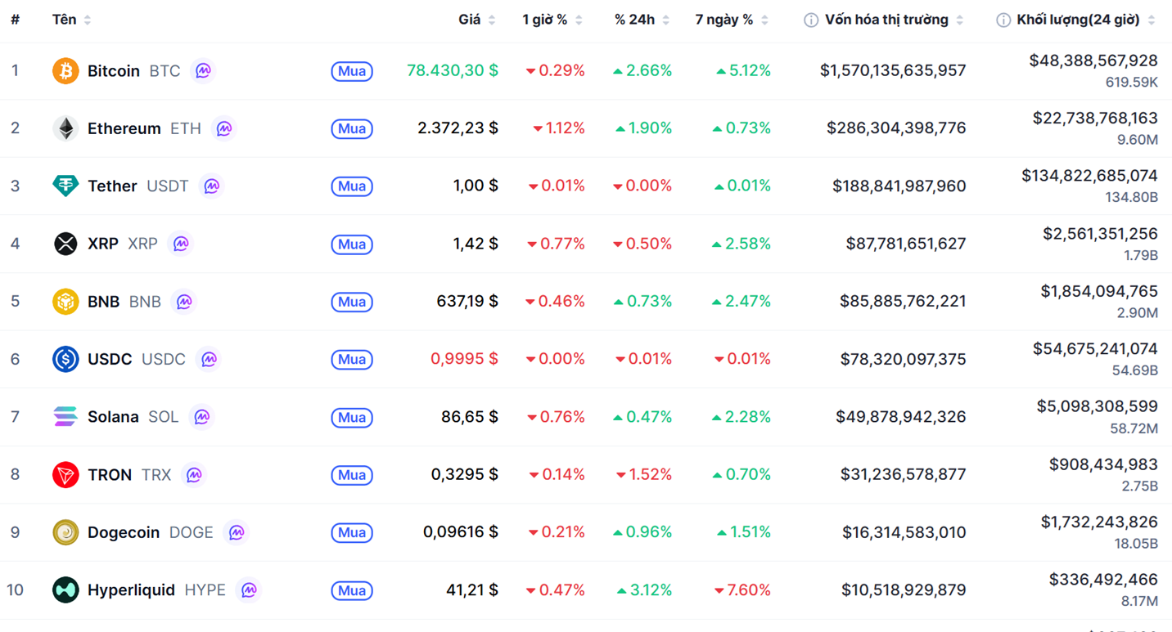This screenshot has height=632, width=1172.
Task: Open the Ethereum name link
Action: pyautogui.click(x=124, y=128)
